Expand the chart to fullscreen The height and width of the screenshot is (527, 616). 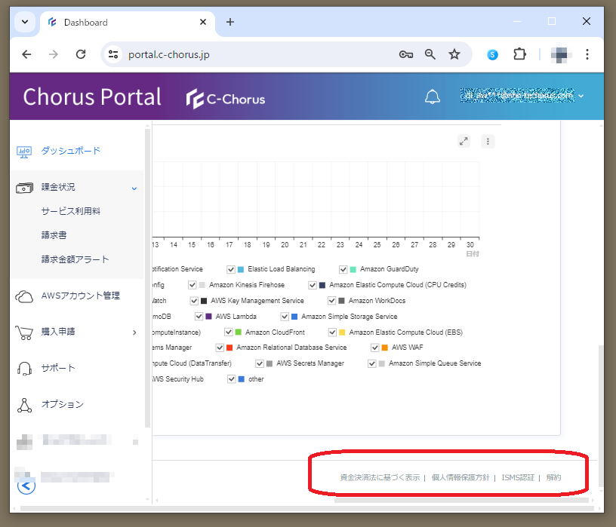coord(464,141)
